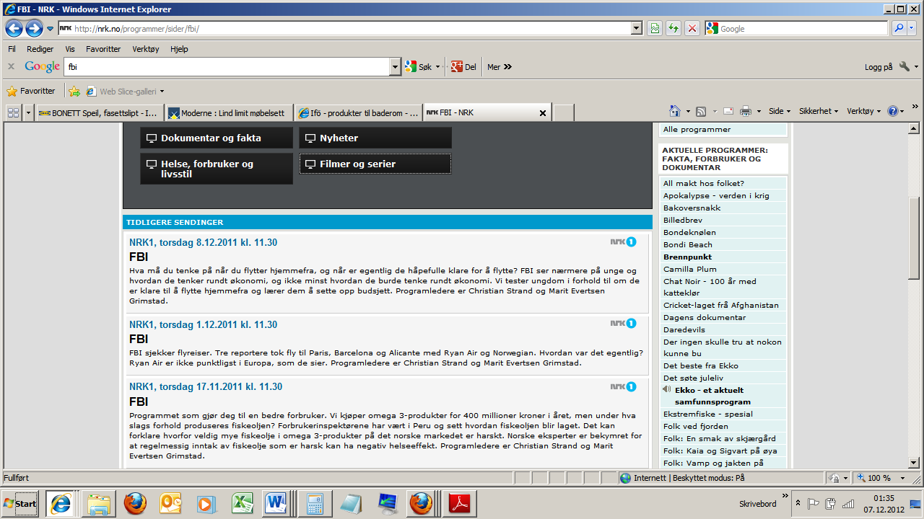Open search provider dropdown arrow
Screen dimensions: 924x519
point(912,28)
